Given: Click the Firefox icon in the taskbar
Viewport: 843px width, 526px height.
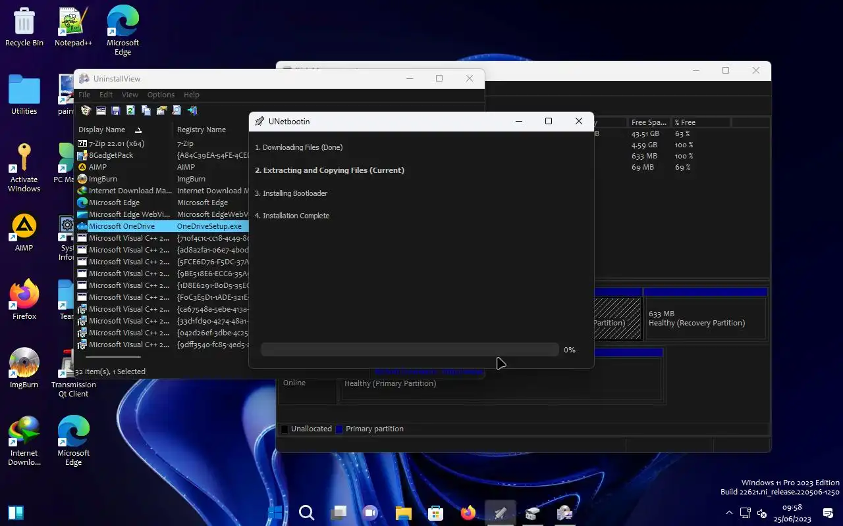Looking at the screenshot, I should point(468,513).
